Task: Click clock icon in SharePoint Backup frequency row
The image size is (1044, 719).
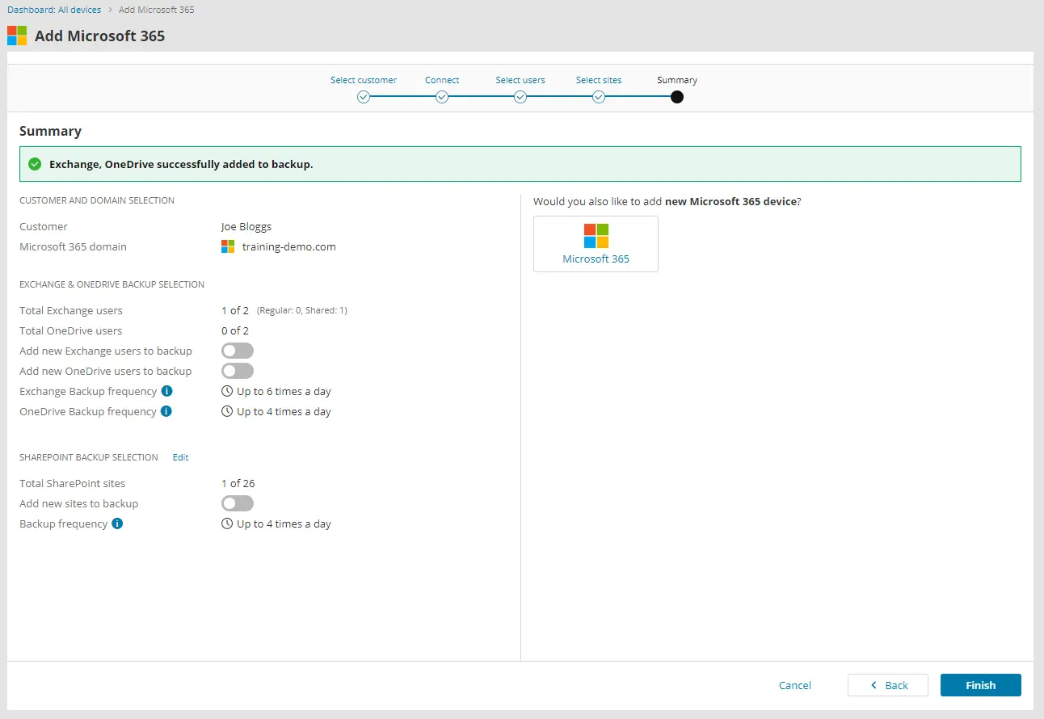Action: click(x=227, y=523)
